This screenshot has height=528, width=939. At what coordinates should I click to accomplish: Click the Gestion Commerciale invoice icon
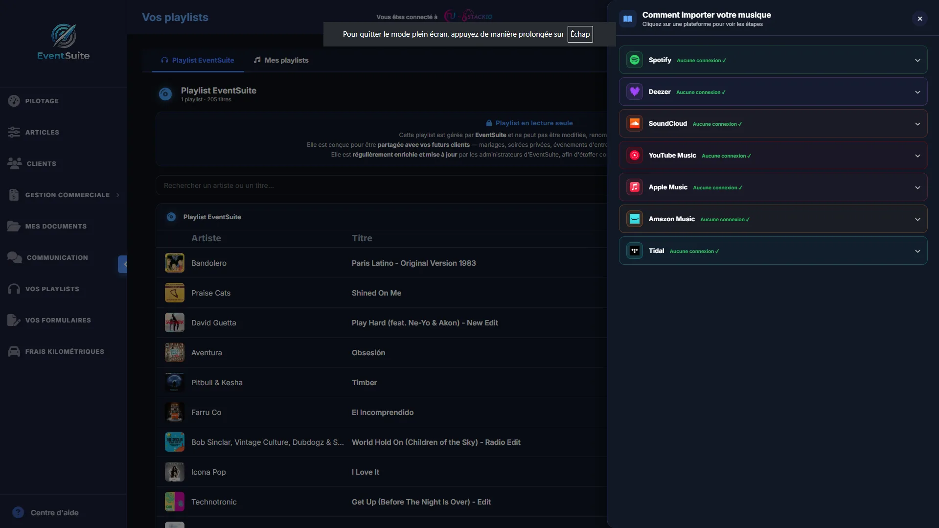14,195
